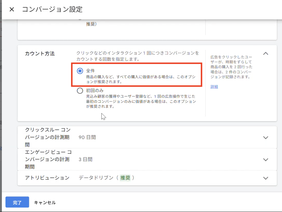The image size is (282, 212).
Task: Click the エンゲージ ビュー コンバージョン label
Action: click(48, 159)
